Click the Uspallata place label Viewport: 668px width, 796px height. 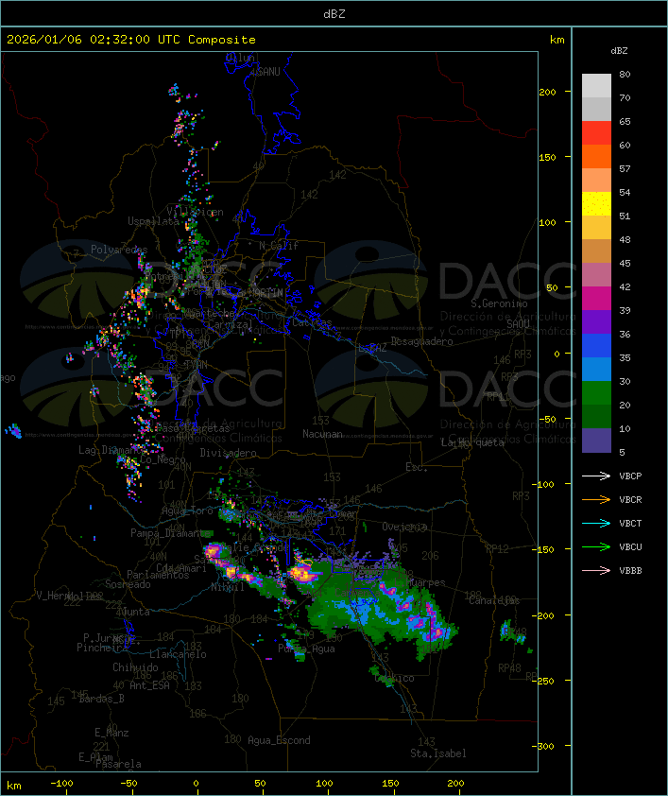pyautogui.click(x=153, y=221)
